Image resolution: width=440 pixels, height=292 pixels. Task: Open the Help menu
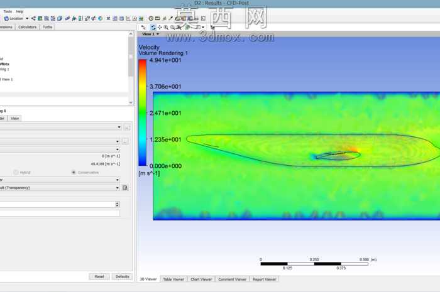point(19,11)
